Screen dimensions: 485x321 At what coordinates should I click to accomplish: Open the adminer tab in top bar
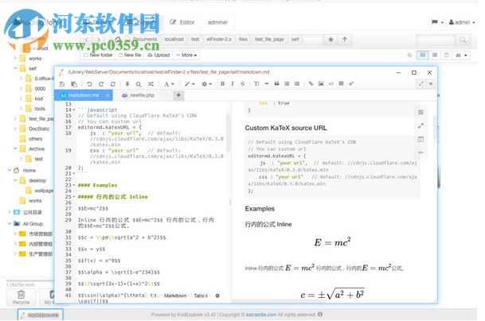click(x=217, y=22)
